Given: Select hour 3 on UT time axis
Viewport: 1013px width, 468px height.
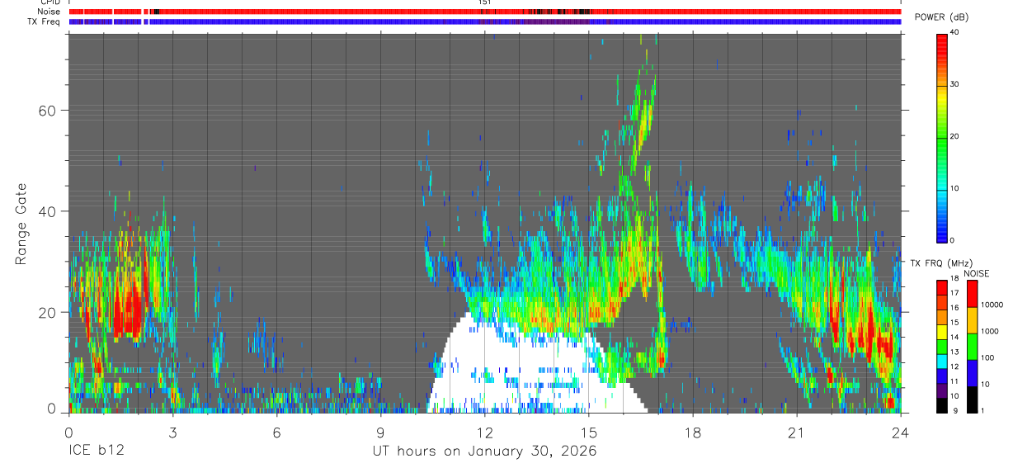Looking at the screenshot, I should click(172, 432).
